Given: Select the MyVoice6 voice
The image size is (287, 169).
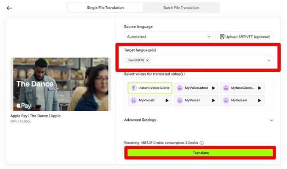Looking at the screenshot, I should click(242, 100).
